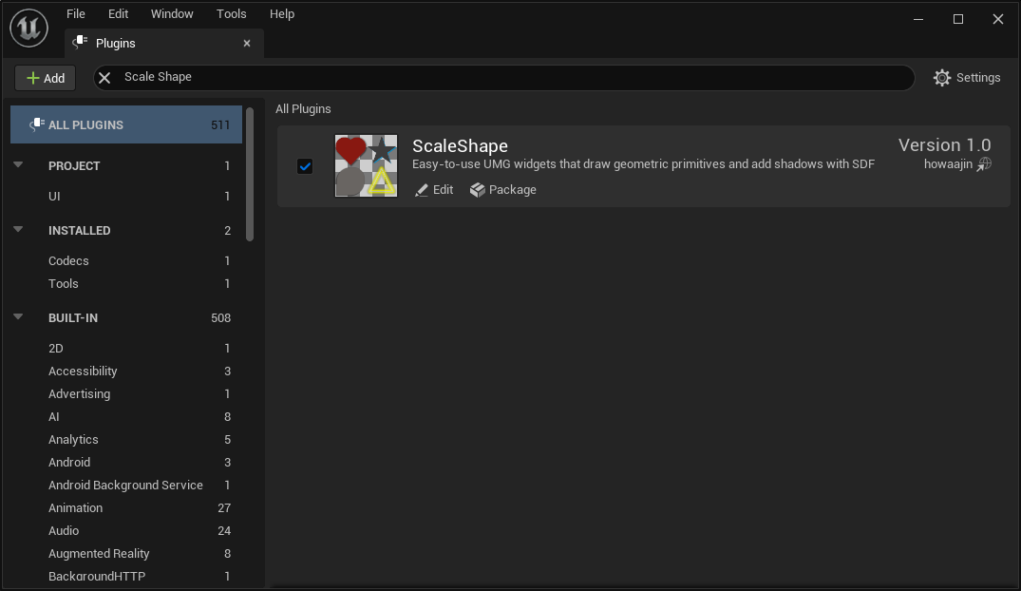Clear the search with the X icon

(x=104, y=78)
